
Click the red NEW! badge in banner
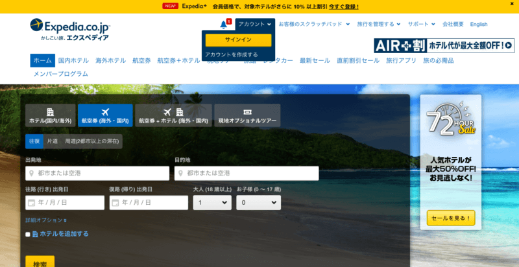[170, 6]
